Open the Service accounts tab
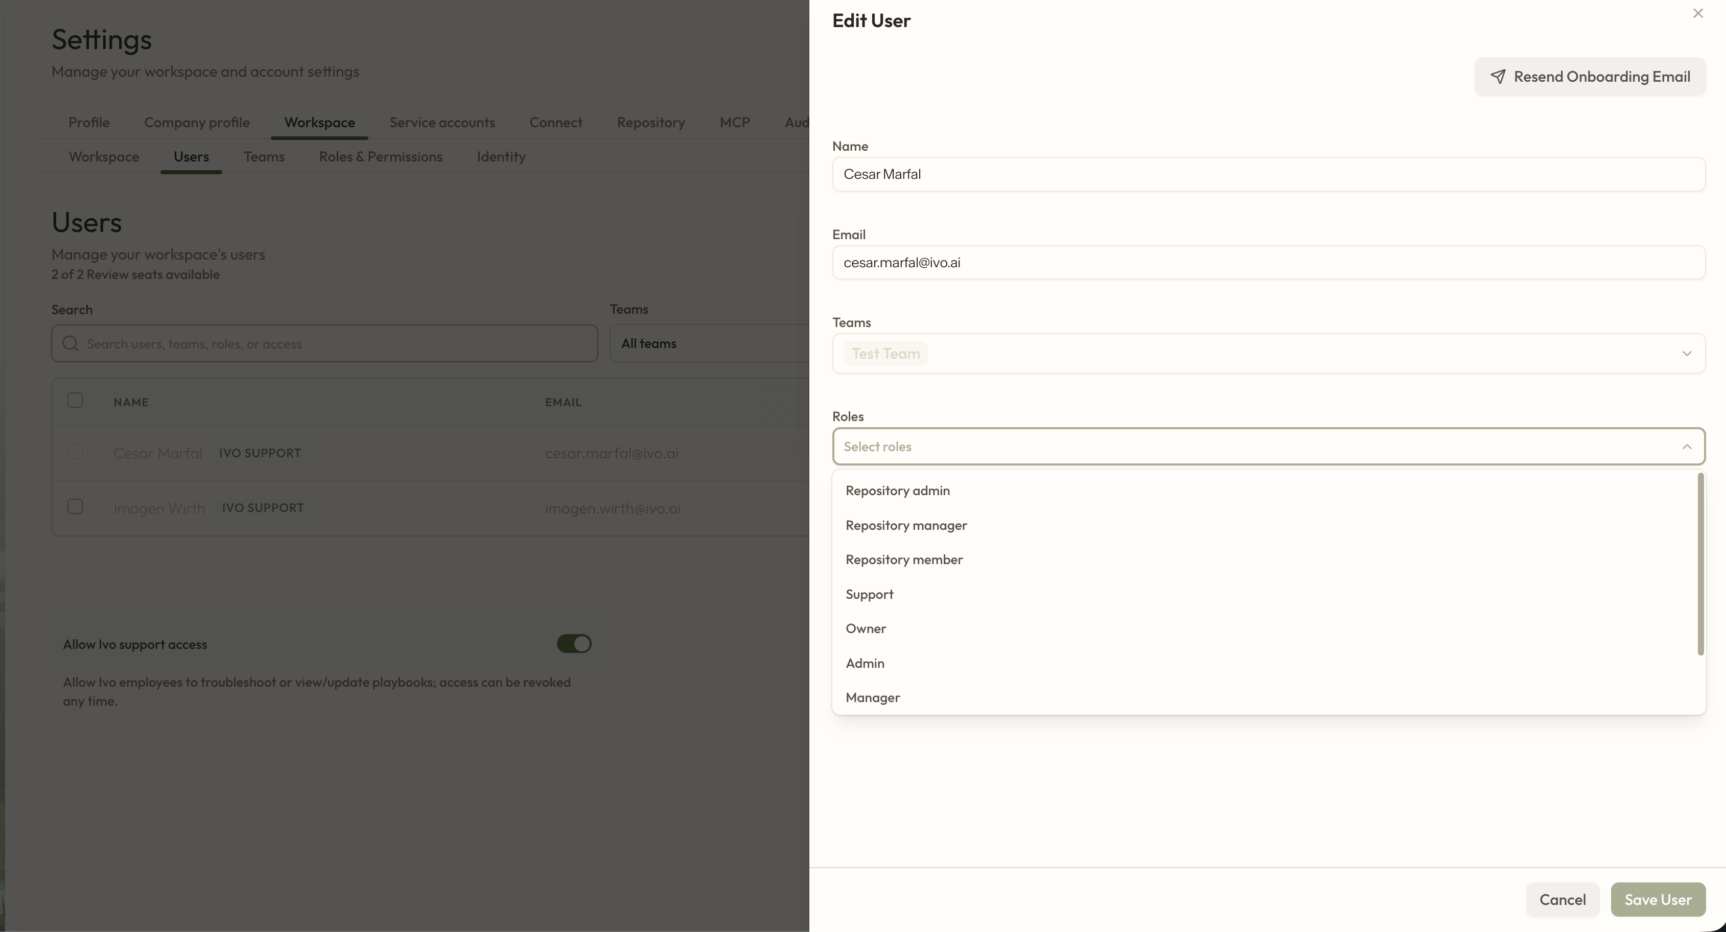This screenshot has height=932, width=1726. pos(442,123)
